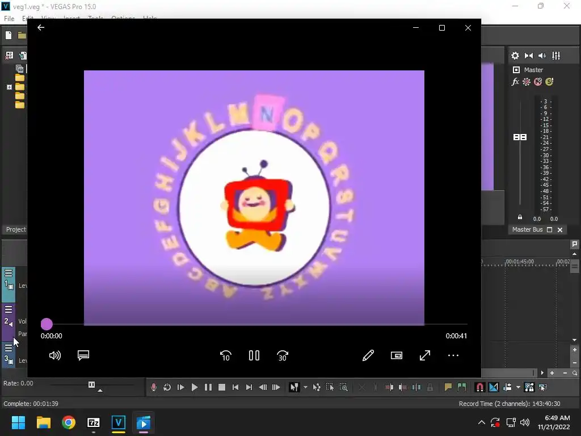The width and height of the screenshot is (581, 436).
Task: Go to project end in transport
Action: coord(249,387)
